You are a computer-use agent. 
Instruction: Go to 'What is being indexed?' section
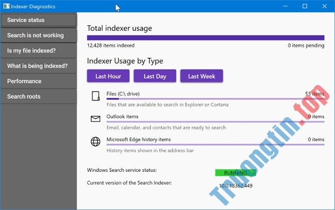pos(39,66)
